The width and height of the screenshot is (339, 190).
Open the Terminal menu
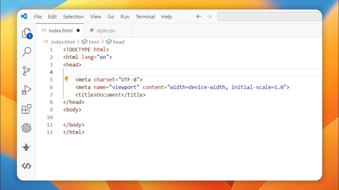145,17
